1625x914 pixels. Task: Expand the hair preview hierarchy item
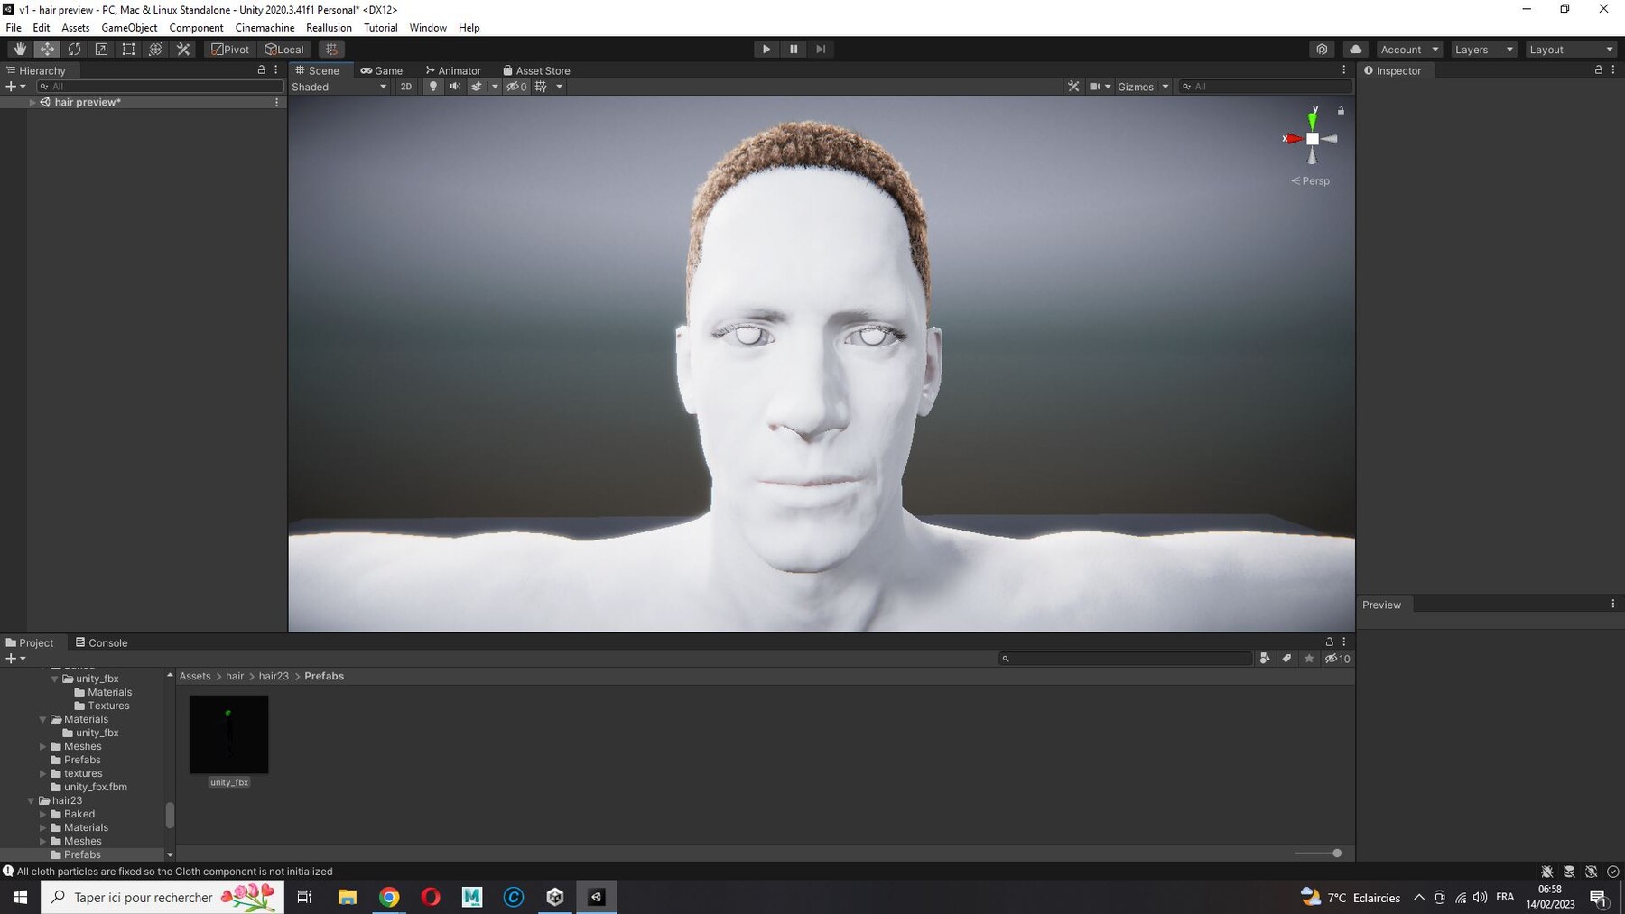(x=32, y=102)
